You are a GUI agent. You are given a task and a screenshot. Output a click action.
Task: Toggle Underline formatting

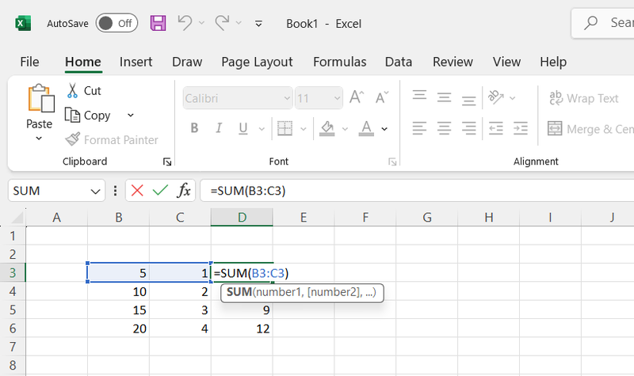(243, 128)
